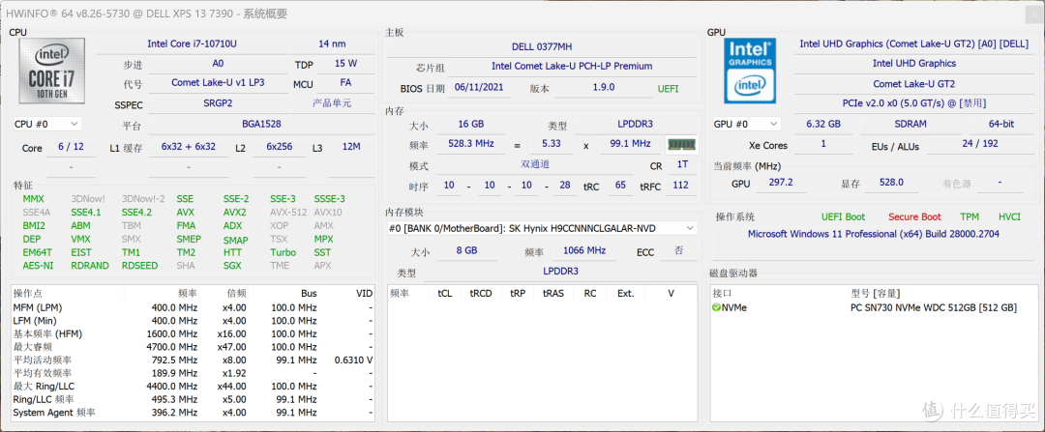Open the CPU #0 selector dropdown

pyautogui.click(x=46, y=124)
